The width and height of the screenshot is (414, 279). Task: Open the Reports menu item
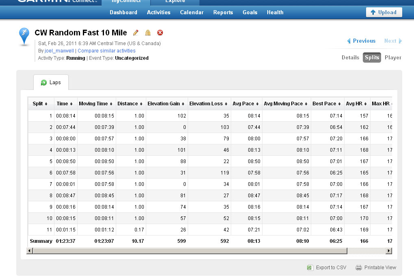point(223,12)
